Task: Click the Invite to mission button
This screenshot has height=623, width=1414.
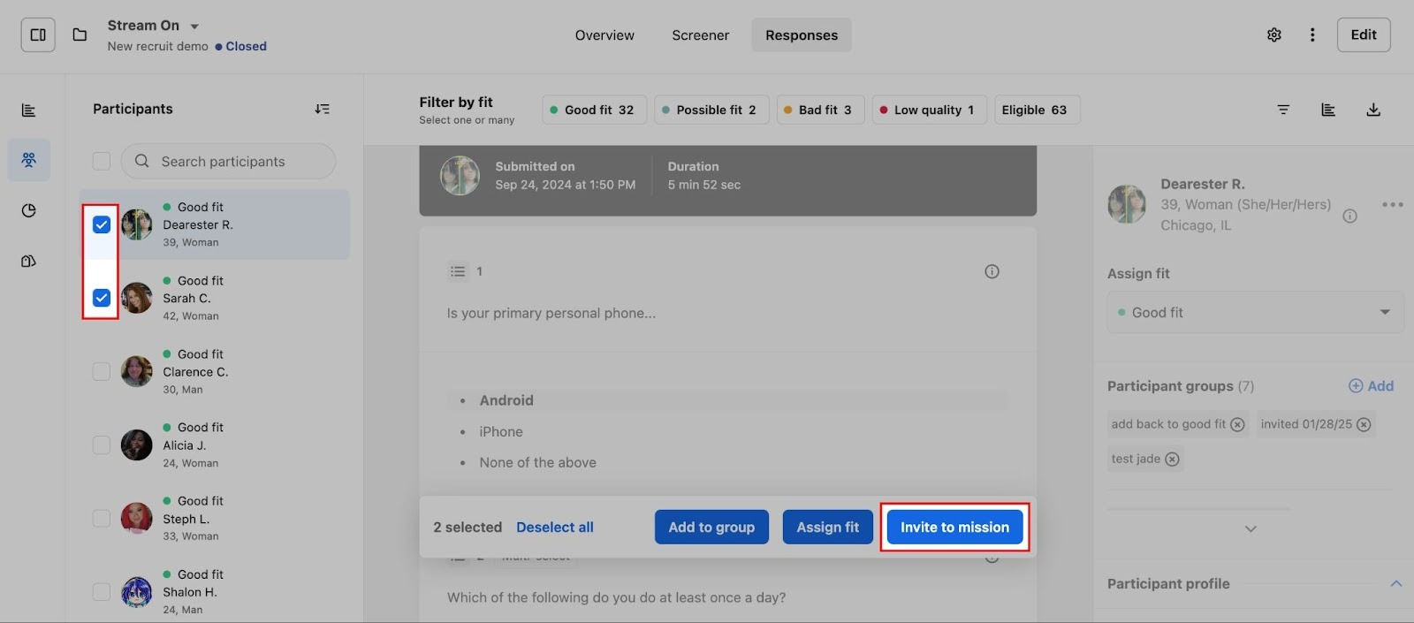Action: pos(954,528)
